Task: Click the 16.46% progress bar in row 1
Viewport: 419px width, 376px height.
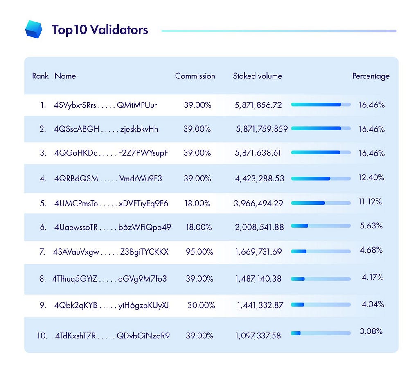Action: click(x=321, y=105)
